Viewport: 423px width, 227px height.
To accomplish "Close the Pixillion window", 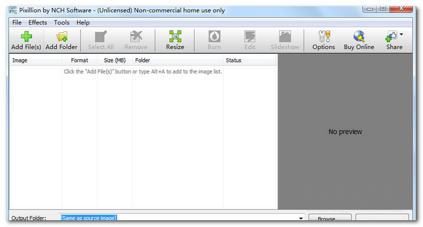I will pyautogui.click(x=401, y=9).
